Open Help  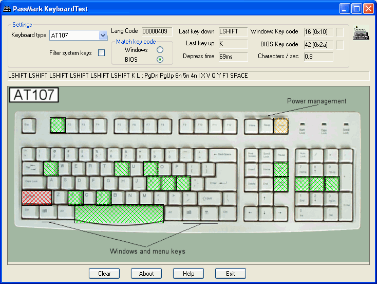pyautogui.click(x=188, y=274)
